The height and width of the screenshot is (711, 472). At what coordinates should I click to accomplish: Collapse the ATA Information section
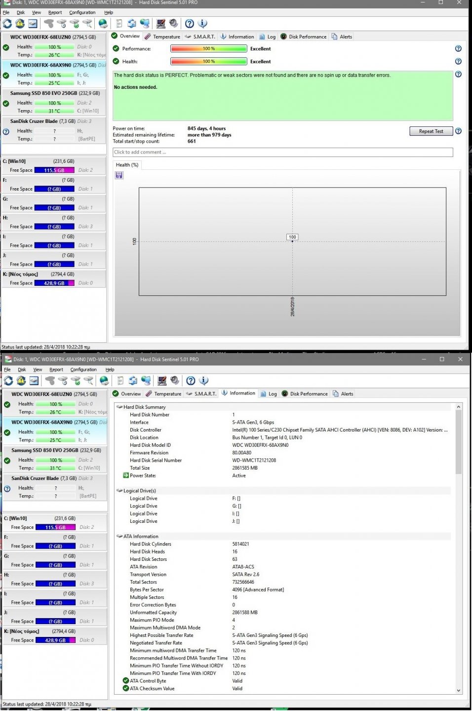click(119, 536)
